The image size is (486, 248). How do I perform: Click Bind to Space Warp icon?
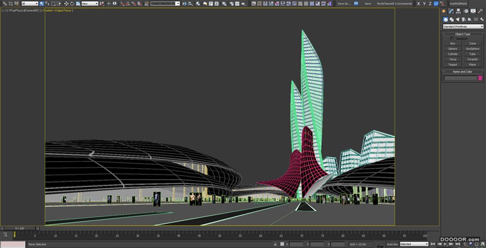coord(16,4)
